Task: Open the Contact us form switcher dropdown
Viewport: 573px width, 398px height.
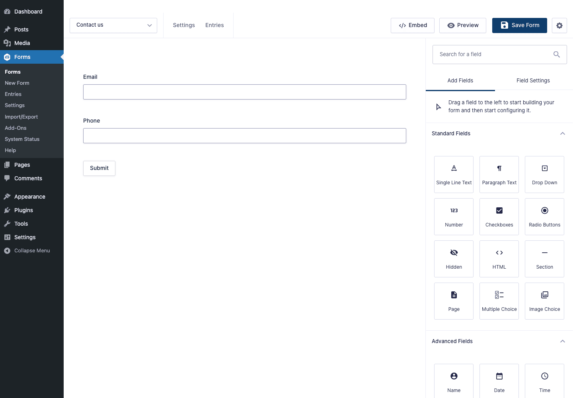Action: click(x=113, y=25)
